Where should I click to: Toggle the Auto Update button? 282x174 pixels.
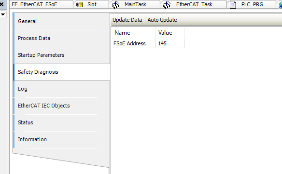point(162,20)
